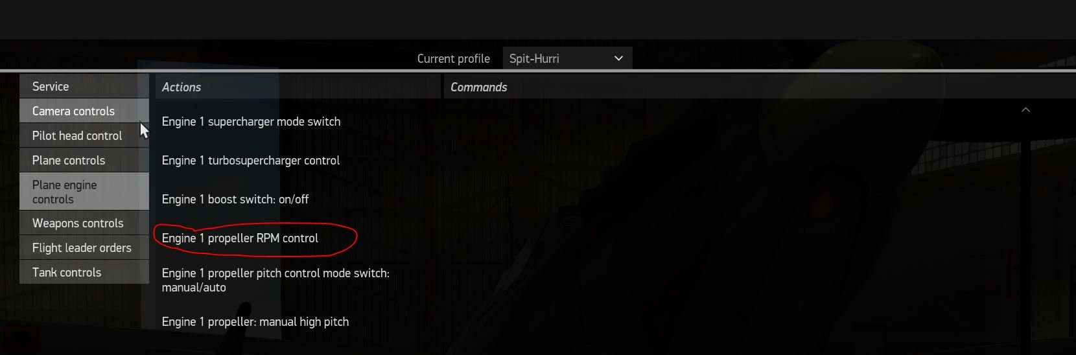This screenshot has height=355, width=1076.
Task: Click the Spit-Hurri dropdown chevron arrow
Action: [618, 58]
